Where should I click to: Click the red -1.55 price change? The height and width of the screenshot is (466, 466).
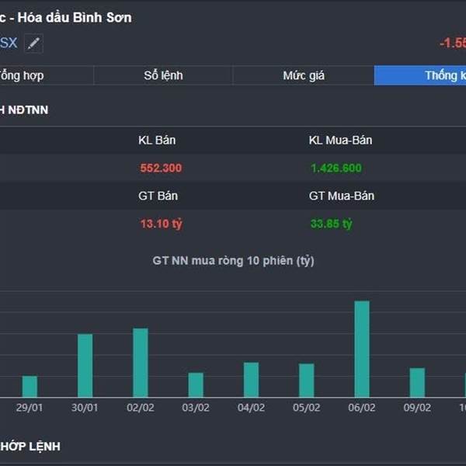coord(452,43)
